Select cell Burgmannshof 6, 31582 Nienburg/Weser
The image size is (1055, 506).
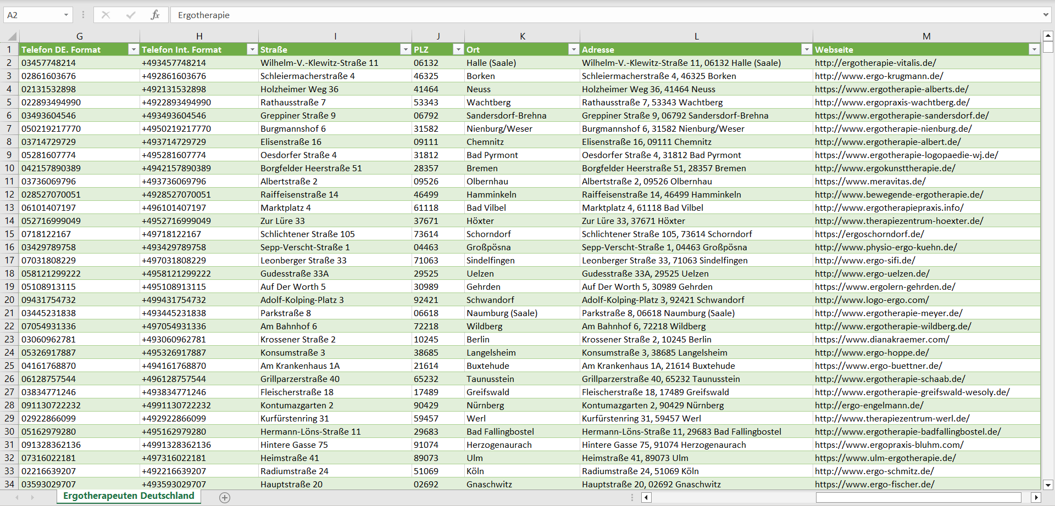(x=697, y=128)
